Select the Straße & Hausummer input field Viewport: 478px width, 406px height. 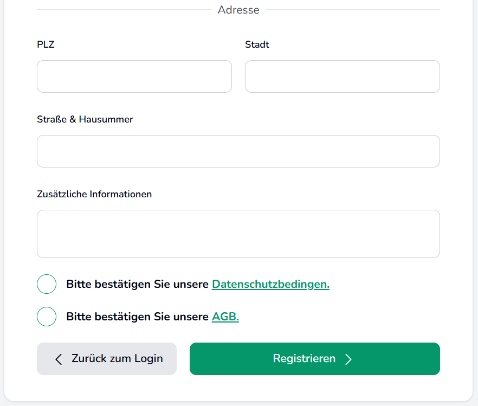coord(238,151)
